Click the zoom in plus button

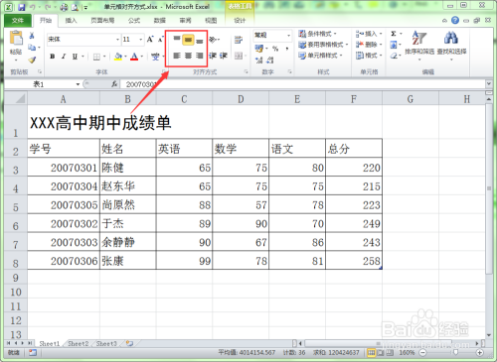(479, 353)
